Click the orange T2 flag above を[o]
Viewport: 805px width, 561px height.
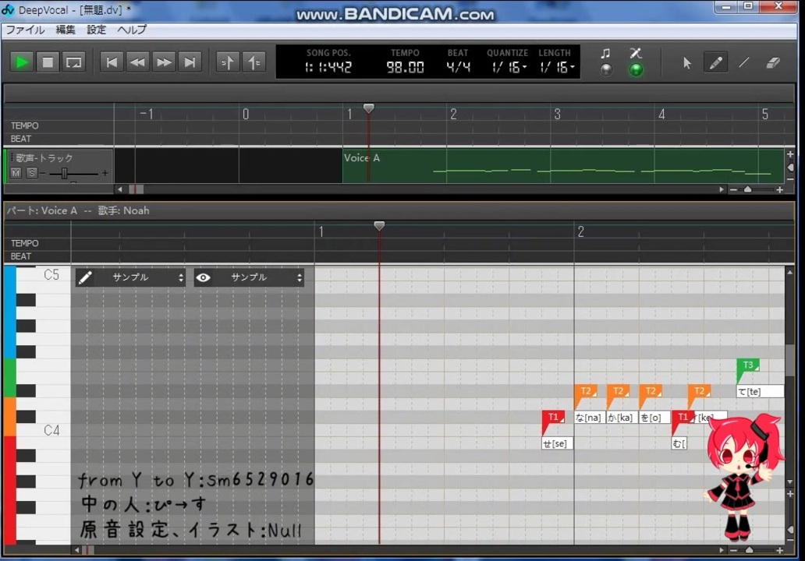point(651,390)
